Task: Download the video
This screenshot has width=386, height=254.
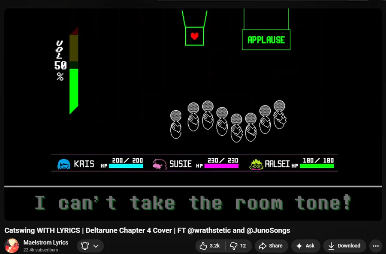Action: 344,245
